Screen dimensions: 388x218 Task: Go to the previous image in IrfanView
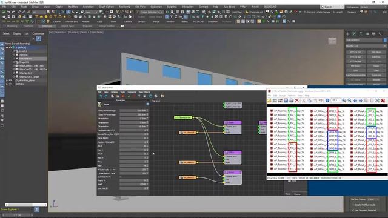[355, 101]
